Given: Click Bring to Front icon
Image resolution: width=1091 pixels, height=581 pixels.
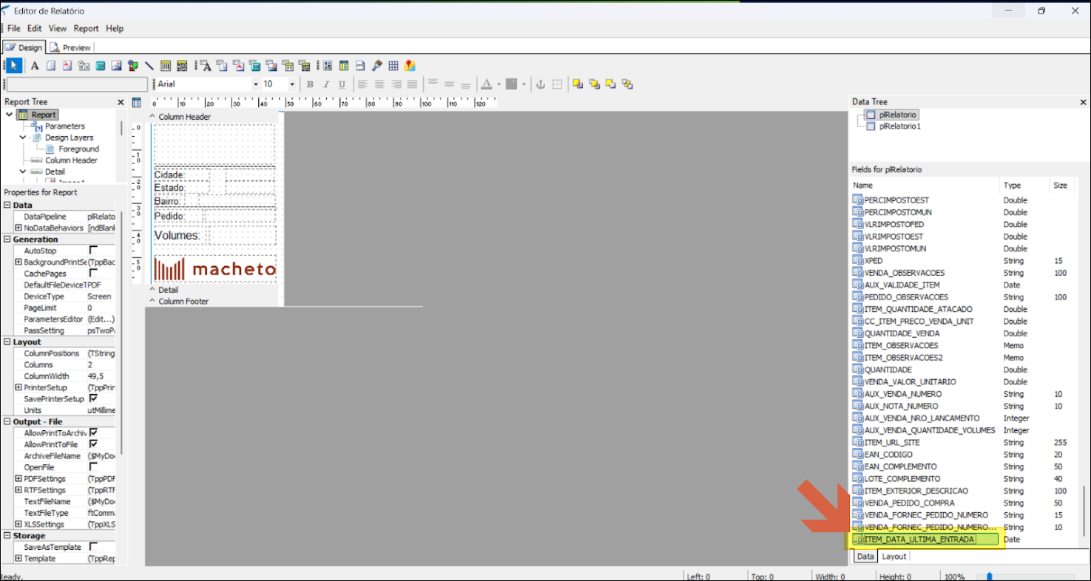Looking at the screenshot, I should [x=578, y=84].
